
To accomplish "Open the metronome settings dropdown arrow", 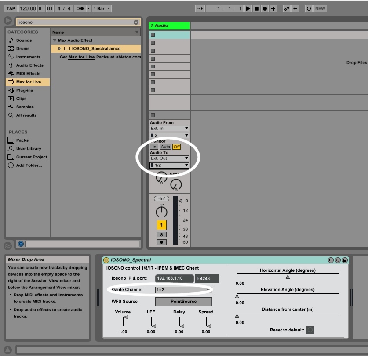I will pos(88,9).
